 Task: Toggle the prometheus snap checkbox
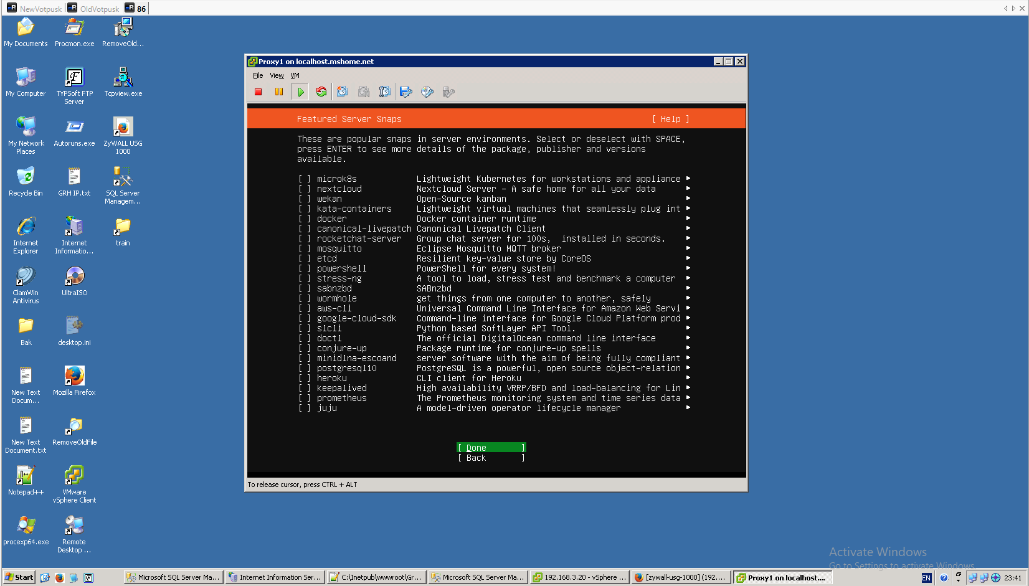(x=305, y=398)
